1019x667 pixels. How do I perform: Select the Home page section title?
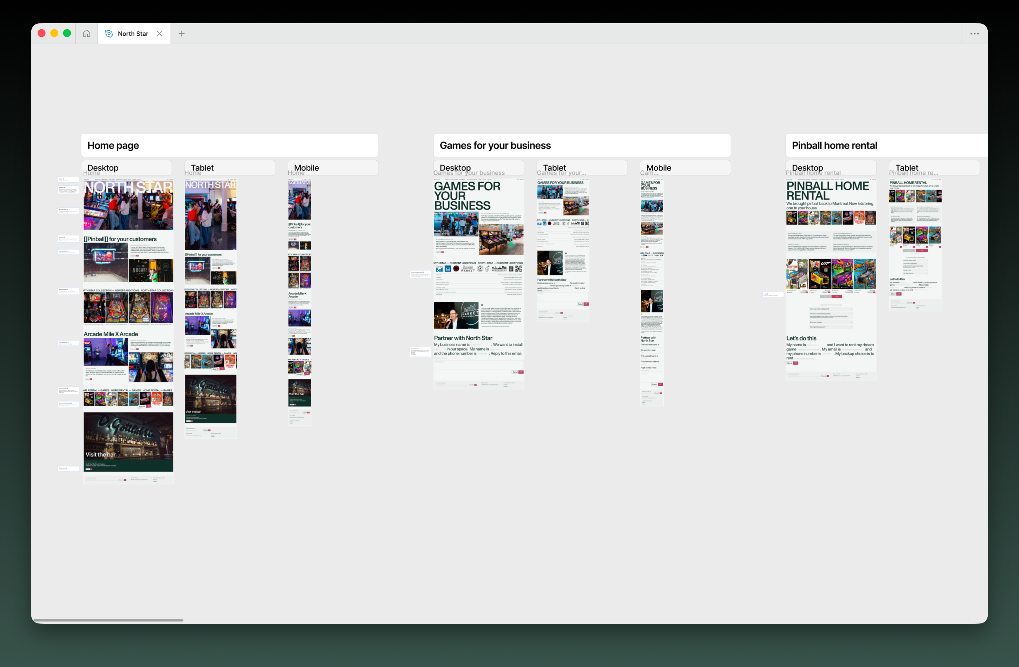[x=113, y=146]
